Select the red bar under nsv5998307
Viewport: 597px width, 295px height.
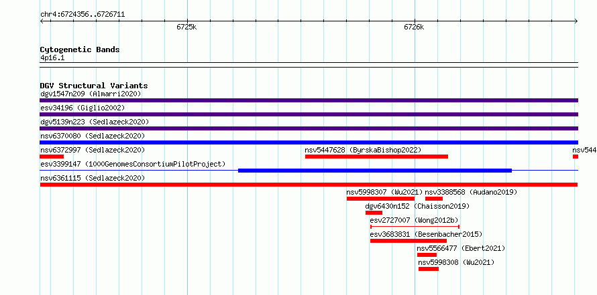(381, 199)
